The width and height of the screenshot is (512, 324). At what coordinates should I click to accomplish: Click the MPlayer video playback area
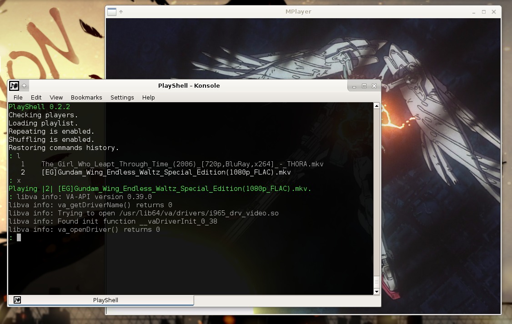(x=437, y=182)
